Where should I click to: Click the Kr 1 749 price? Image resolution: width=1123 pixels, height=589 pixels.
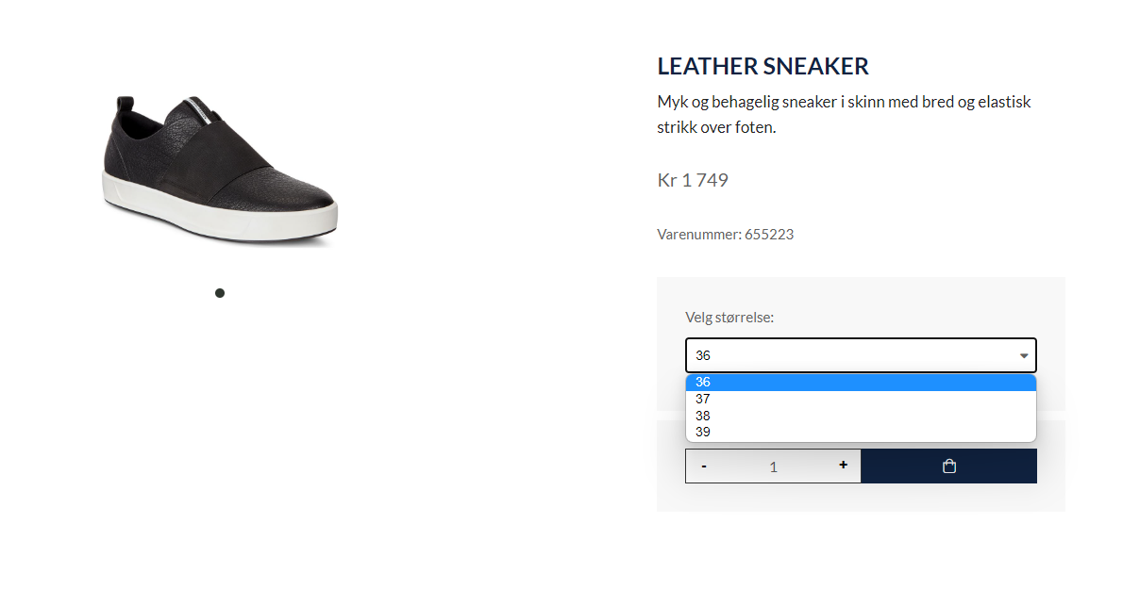click(693, 180)
